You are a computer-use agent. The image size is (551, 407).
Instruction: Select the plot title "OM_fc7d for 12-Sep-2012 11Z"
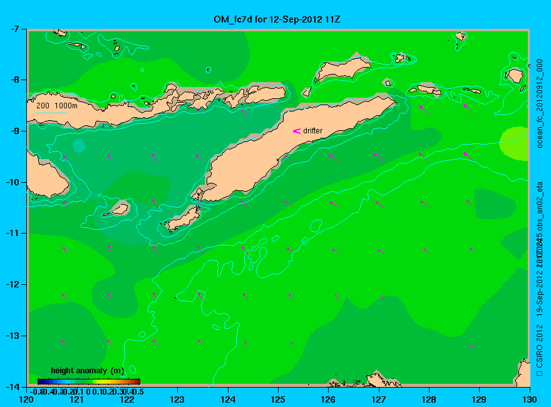277,19
